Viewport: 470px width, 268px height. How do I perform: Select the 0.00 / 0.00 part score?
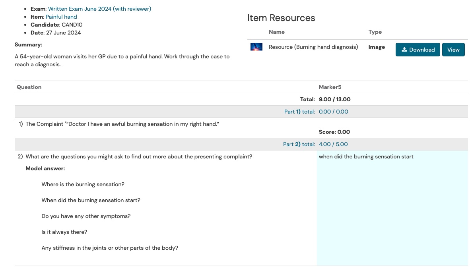tap(333, 112)
